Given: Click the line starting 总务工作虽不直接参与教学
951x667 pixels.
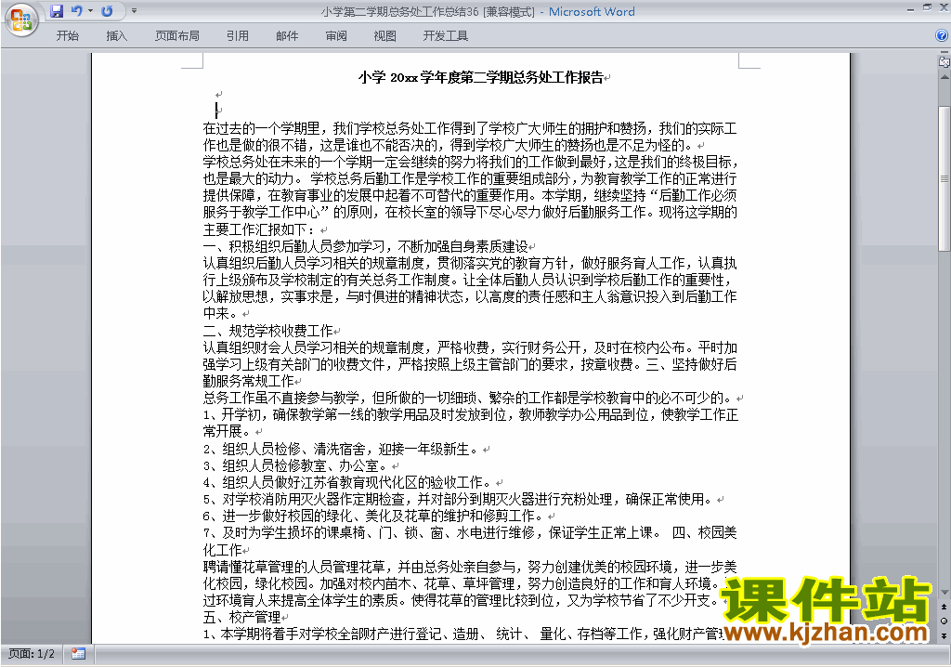Looking at the screenshot, I should click(469, 399).
